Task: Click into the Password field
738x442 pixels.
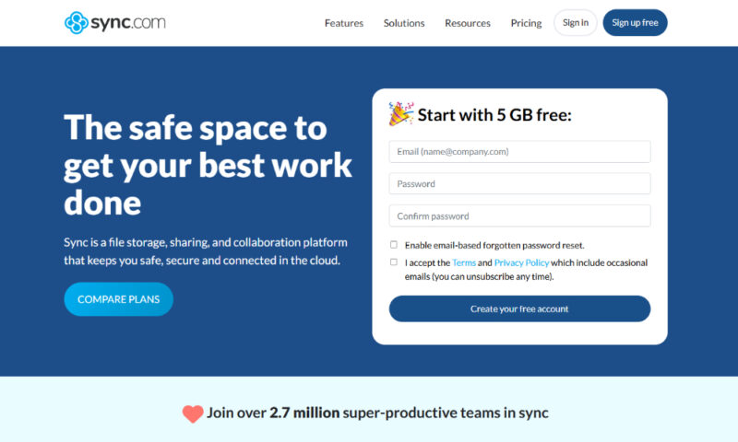Action: (x=519, y=184)
